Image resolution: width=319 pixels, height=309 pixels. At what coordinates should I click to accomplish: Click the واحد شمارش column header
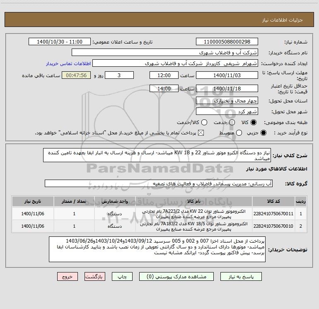click(115, 201)
